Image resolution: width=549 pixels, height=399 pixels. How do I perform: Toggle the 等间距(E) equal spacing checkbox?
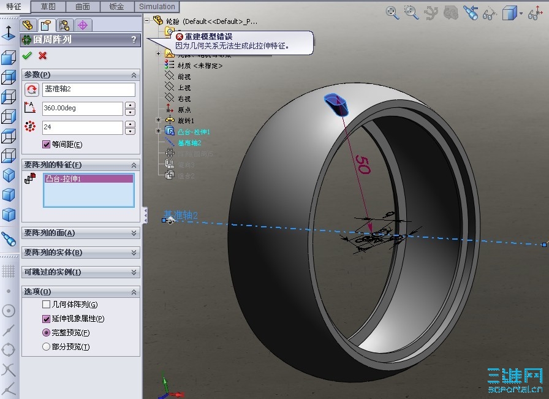click(x=46, y=144)
